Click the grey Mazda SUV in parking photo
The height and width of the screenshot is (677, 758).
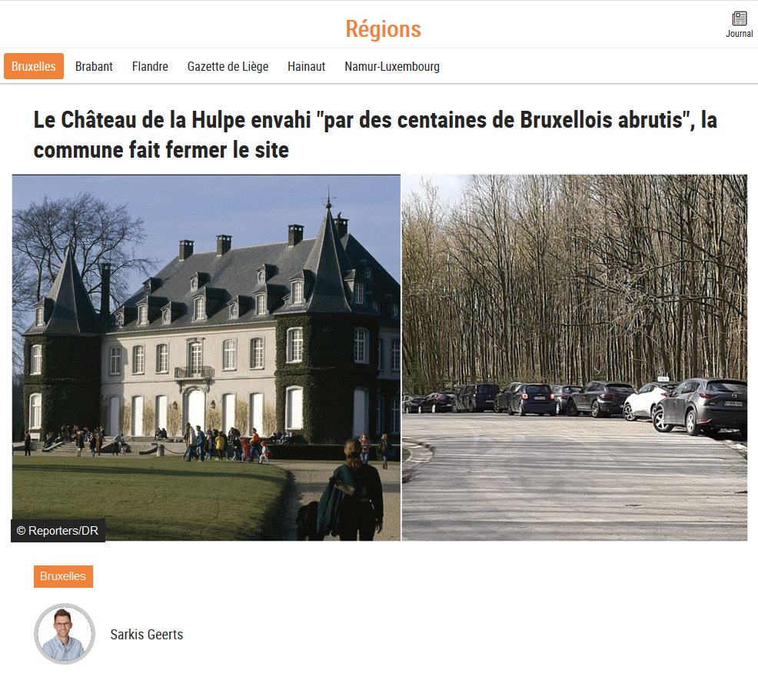[699, 406]
